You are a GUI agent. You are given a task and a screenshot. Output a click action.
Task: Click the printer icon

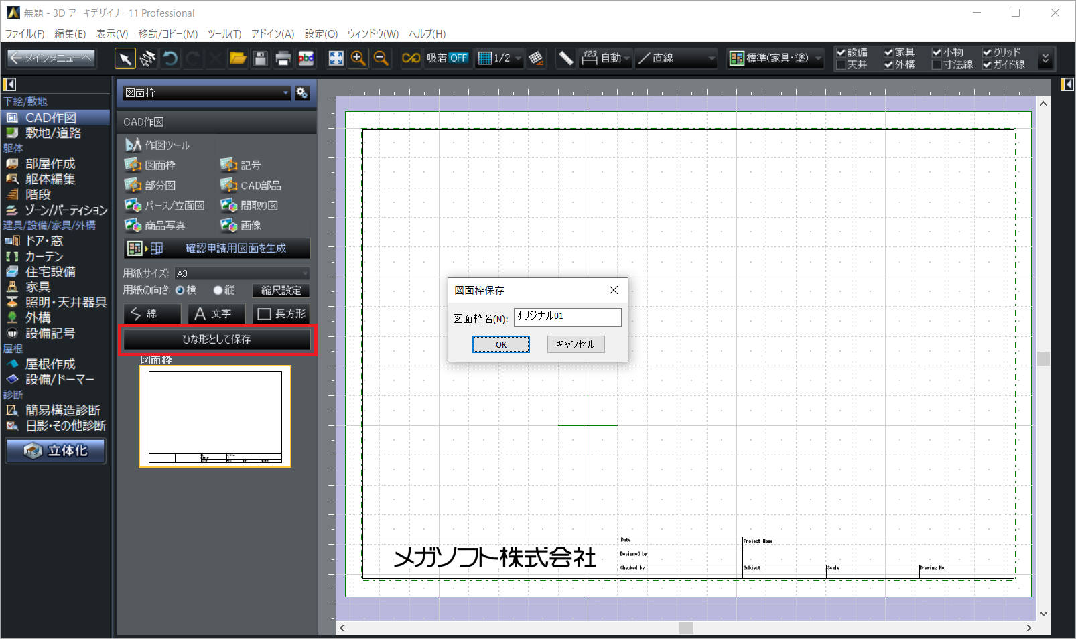[283, 59]
